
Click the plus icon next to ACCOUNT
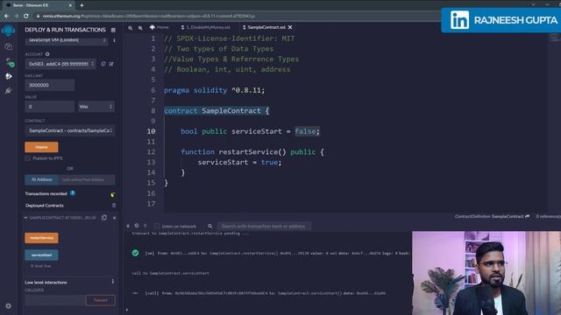click(x=47, y=54)
